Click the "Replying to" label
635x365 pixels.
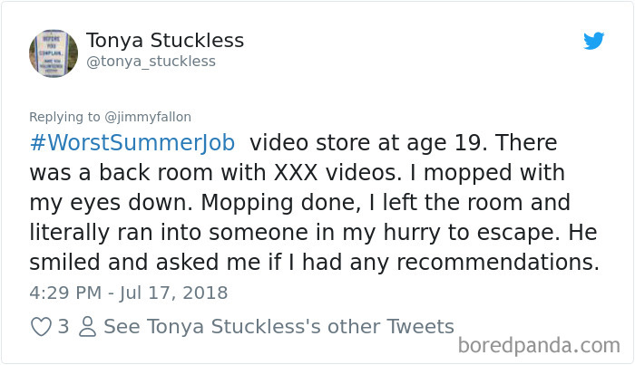pyautogui.click(x=65, y=117)
